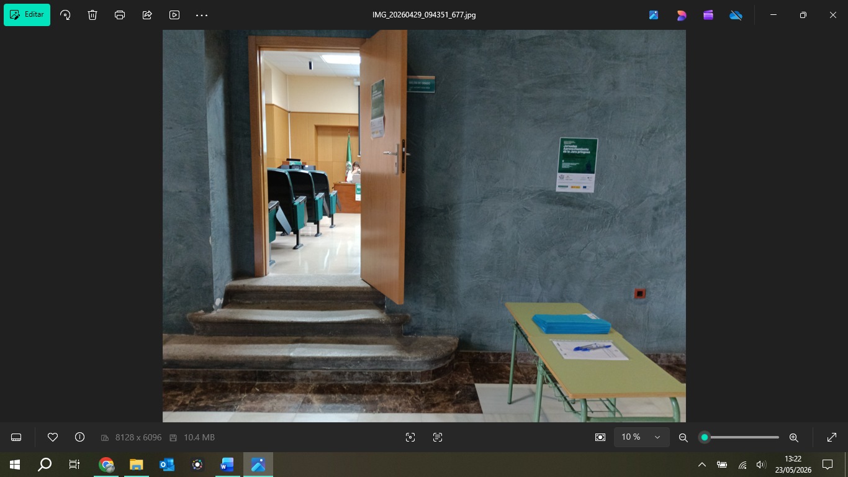Delete the photo with the trash icon
Viewport: 848px width, 477px height.
[92, 15]
